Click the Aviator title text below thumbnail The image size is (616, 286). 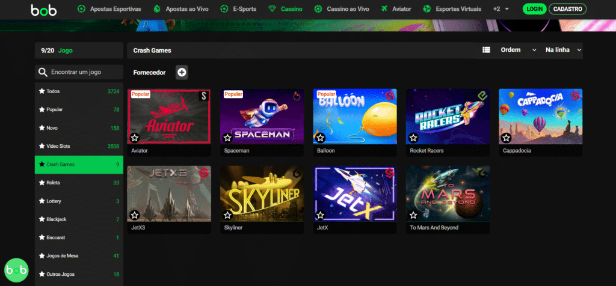[x=140, y=150]
